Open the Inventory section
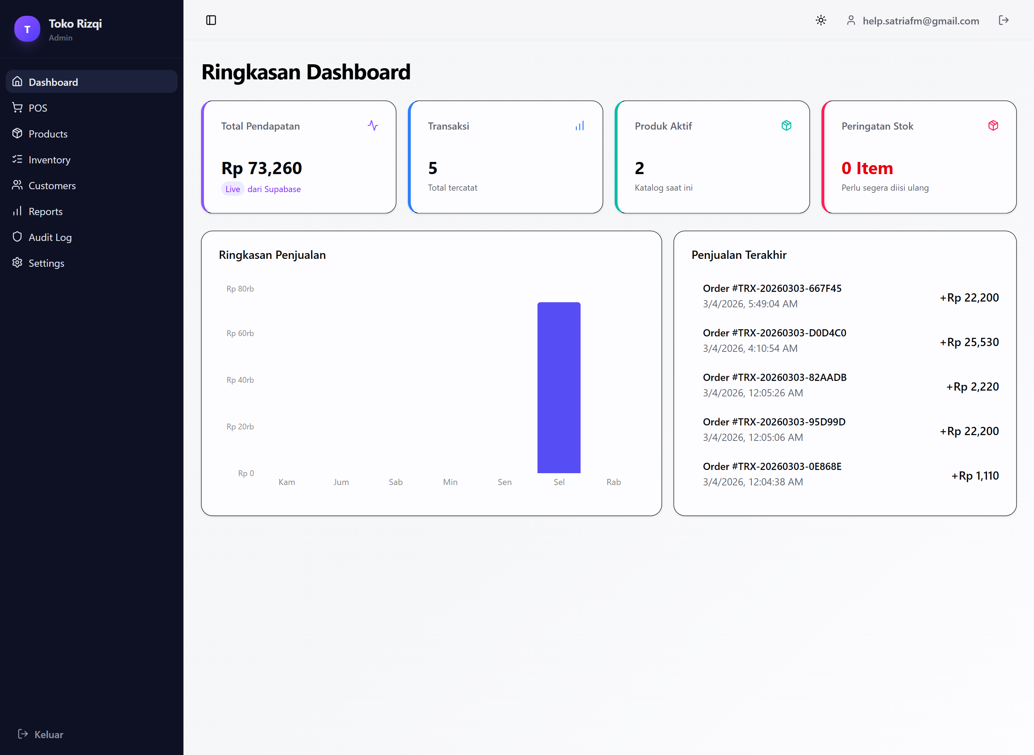Screen dimensions: 1034x755 coord(49,160)
